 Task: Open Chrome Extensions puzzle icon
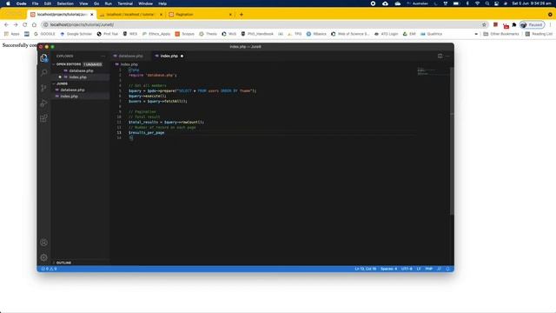click(514, 24)
